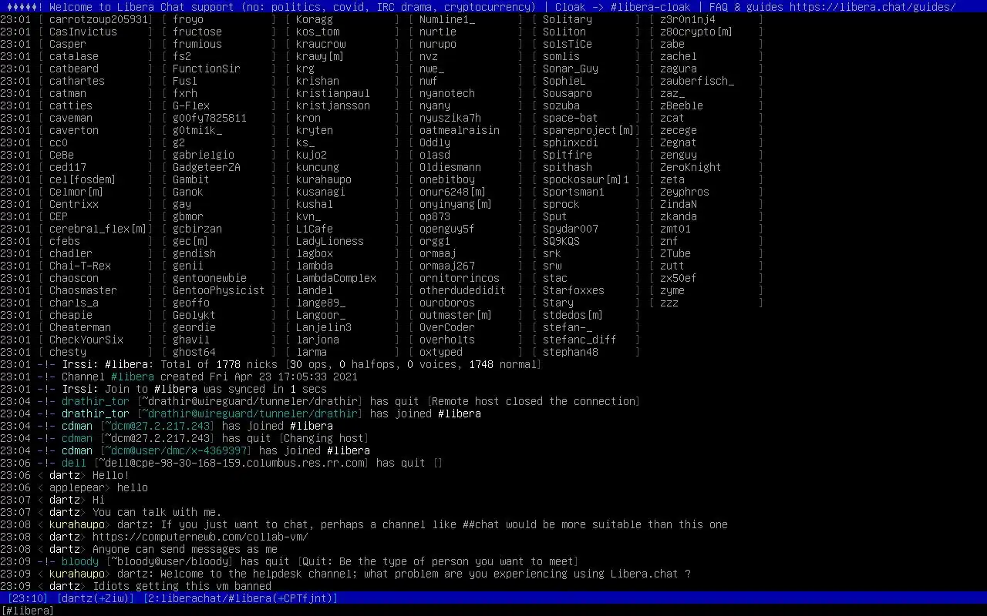Select nick Starfoxxes in the nick list
Screen dimensions: 987x616
[x=574, y=290]
